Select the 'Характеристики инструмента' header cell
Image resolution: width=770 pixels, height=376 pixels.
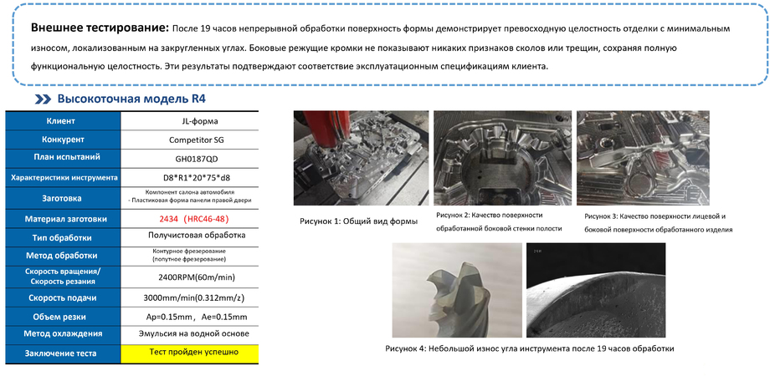pyautogui.click(x=63, y=177)
